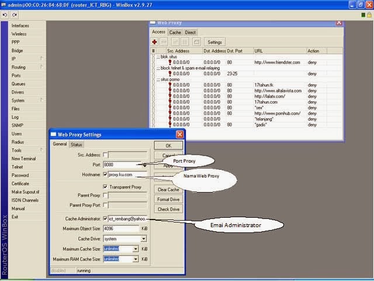Toggle the Cache Administrator checkbox

click(x=105, y=218)
